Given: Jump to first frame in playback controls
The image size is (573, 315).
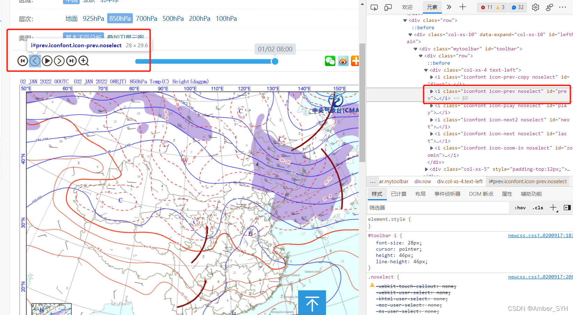Looking at the screenshot, I should point(23,61).
